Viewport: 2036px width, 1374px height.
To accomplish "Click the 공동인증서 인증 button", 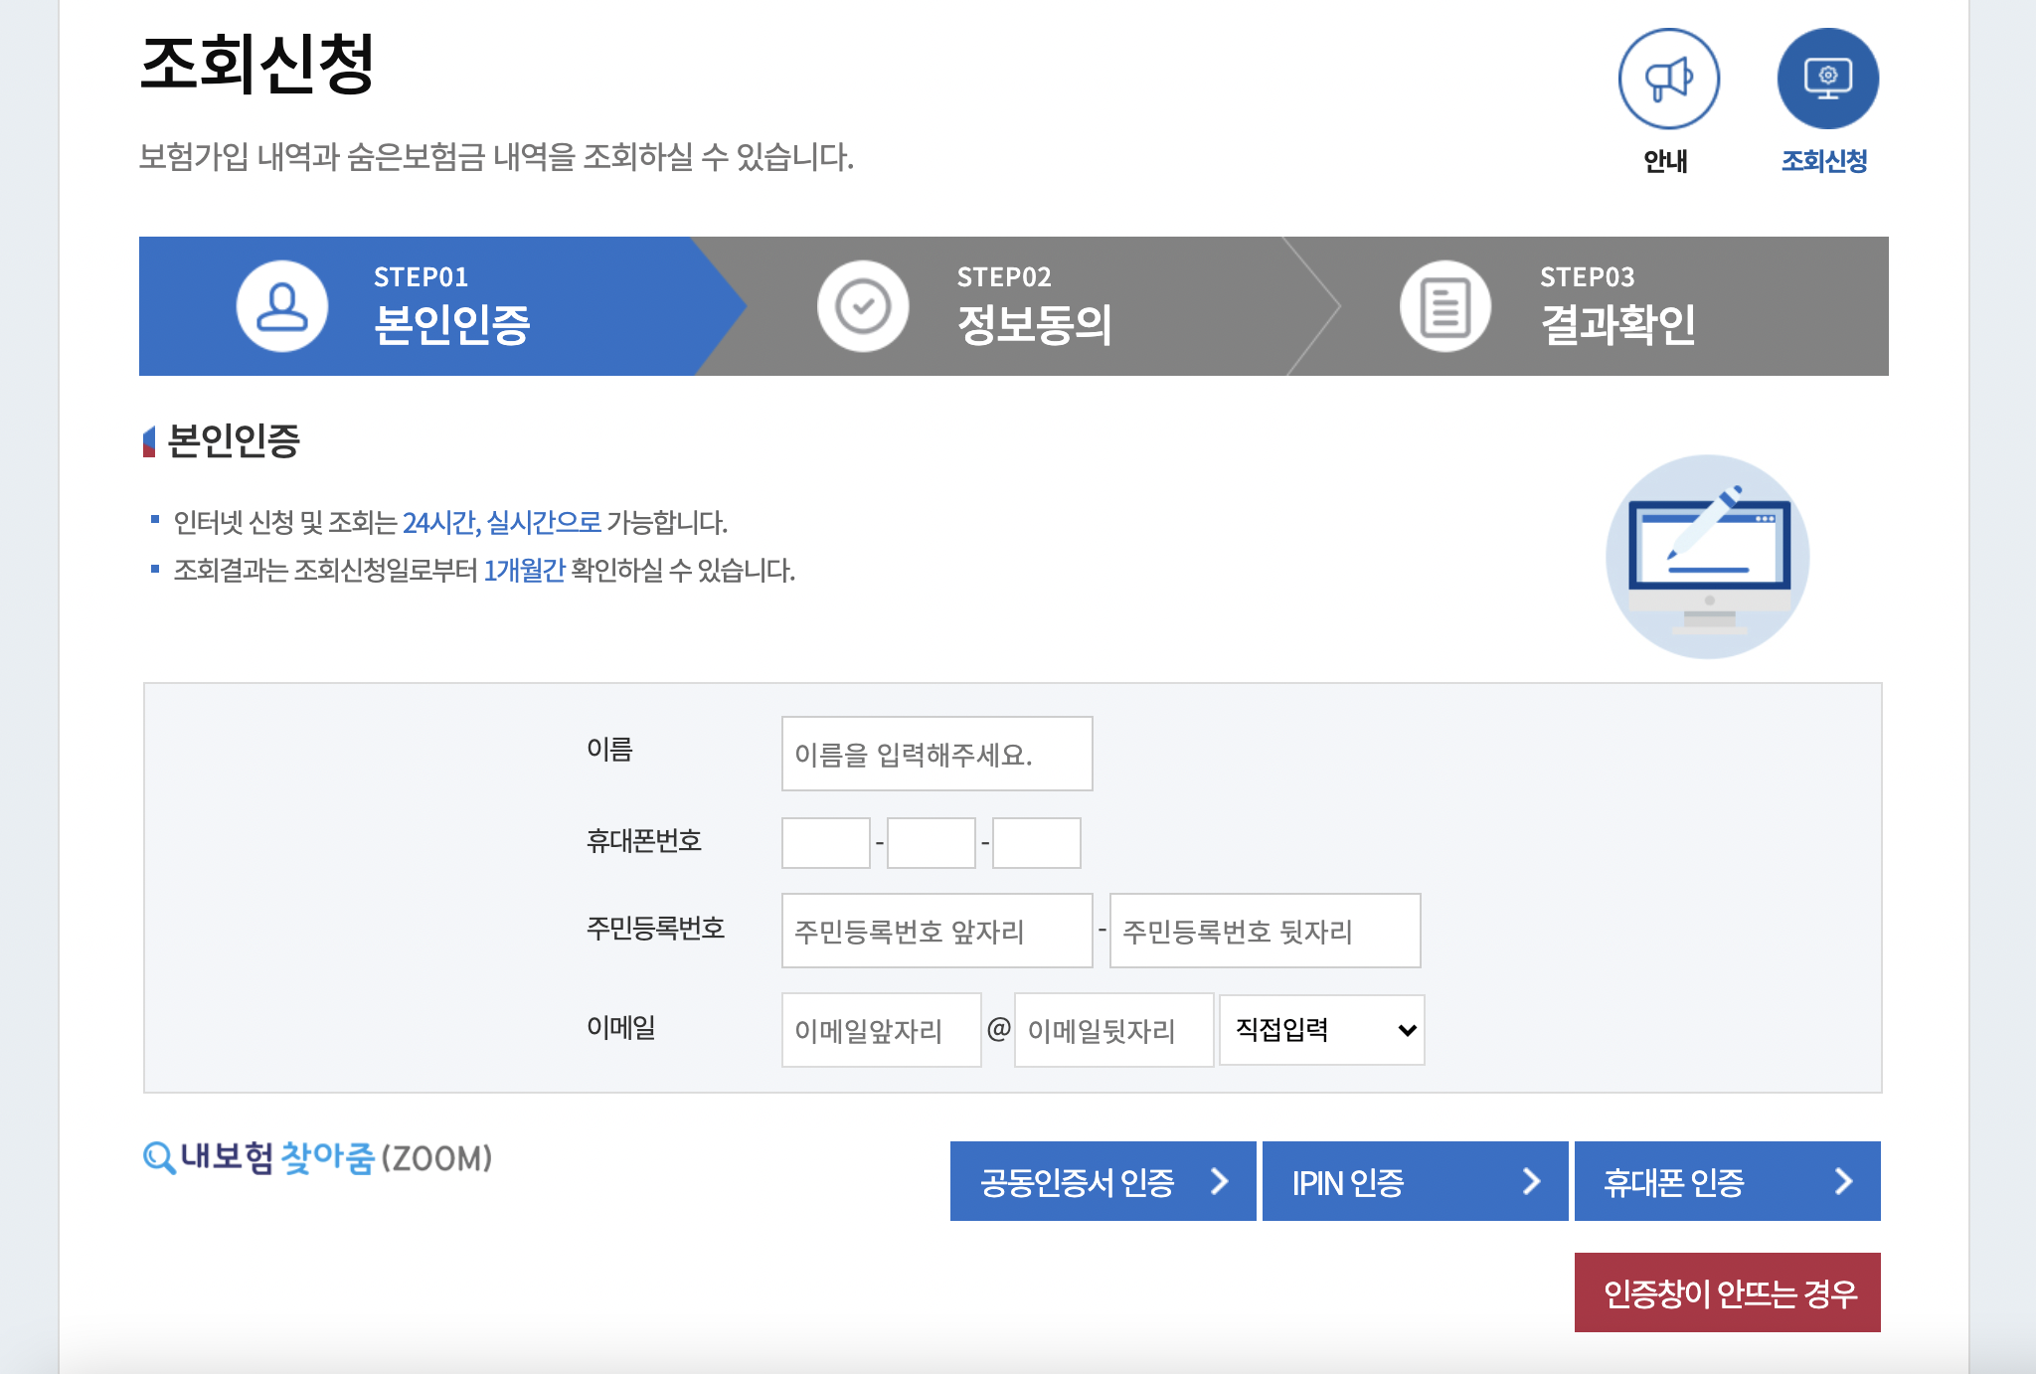I will [1103, 1181].
